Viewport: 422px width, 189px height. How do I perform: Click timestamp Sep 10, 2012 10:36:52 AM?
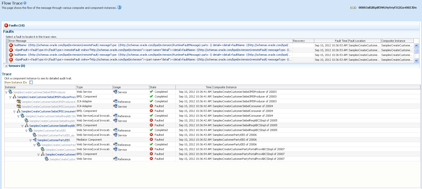pyautogui.click(x=195, y=140)
